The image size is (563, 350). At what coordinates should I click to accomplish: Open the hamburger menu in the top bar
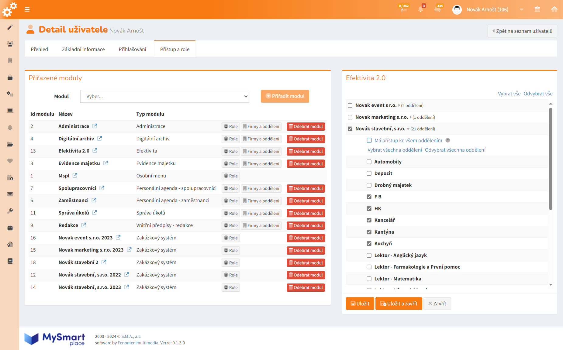tap(27, 9)
